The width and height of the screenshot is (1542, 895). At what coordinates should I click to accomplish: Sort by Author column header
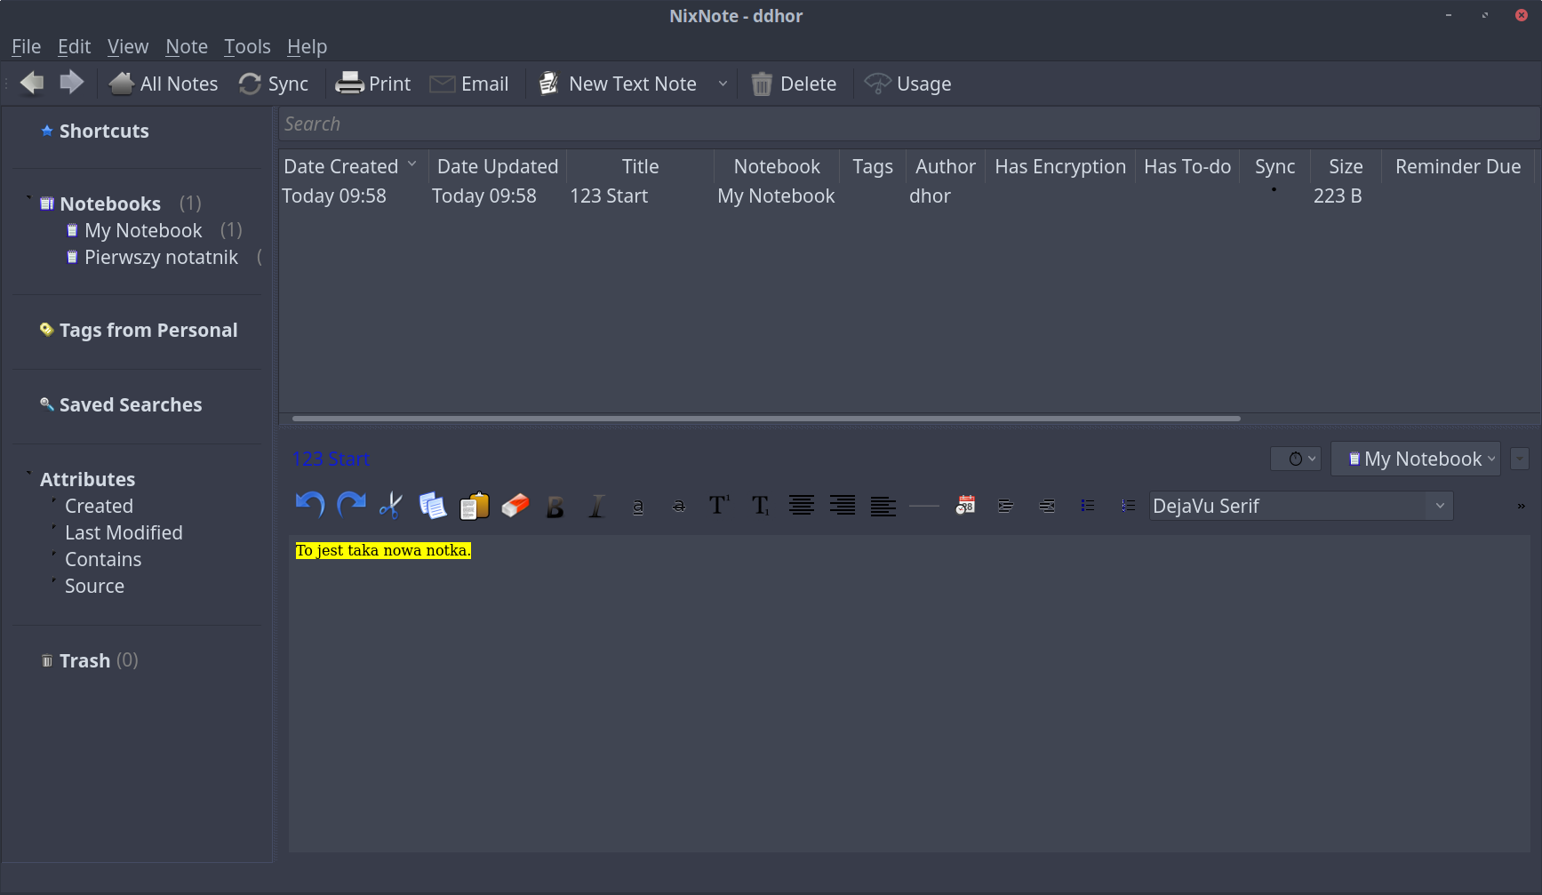945,166
